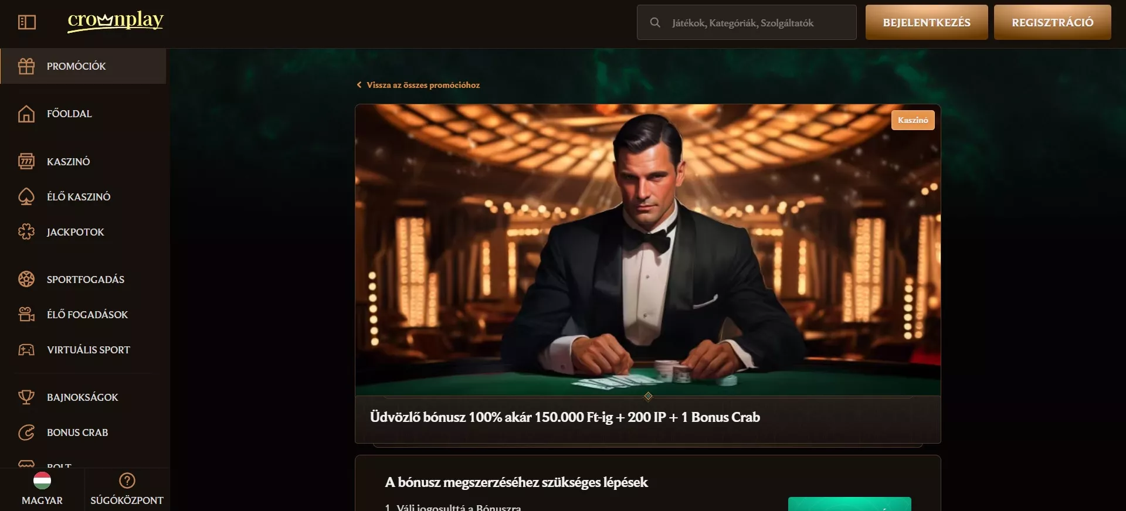Click the Sportfogadás ball icon

26,279
